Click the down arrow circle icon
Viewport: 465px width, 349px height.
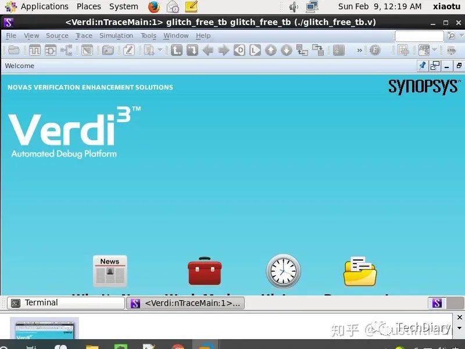coord(287,50)
